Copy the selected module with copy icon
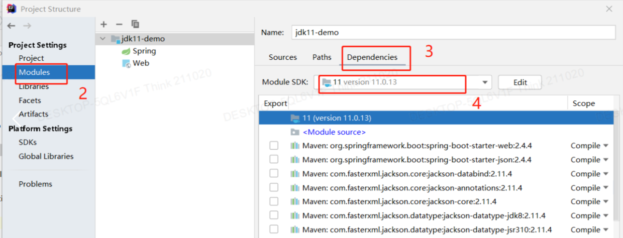Viewport: 623px width, 238px height. 135,24
